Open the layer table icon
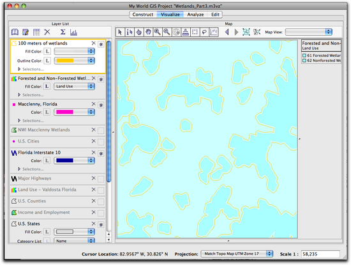The image size is (351, 265). click(x=36, y=33)
